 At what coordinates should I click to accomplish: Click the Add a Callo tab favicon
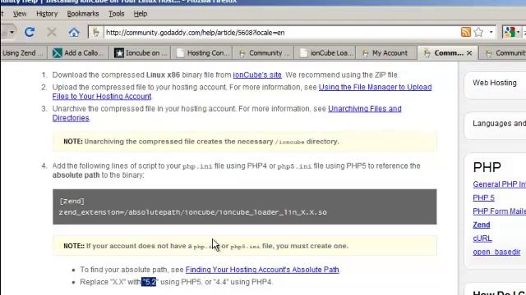58,52
